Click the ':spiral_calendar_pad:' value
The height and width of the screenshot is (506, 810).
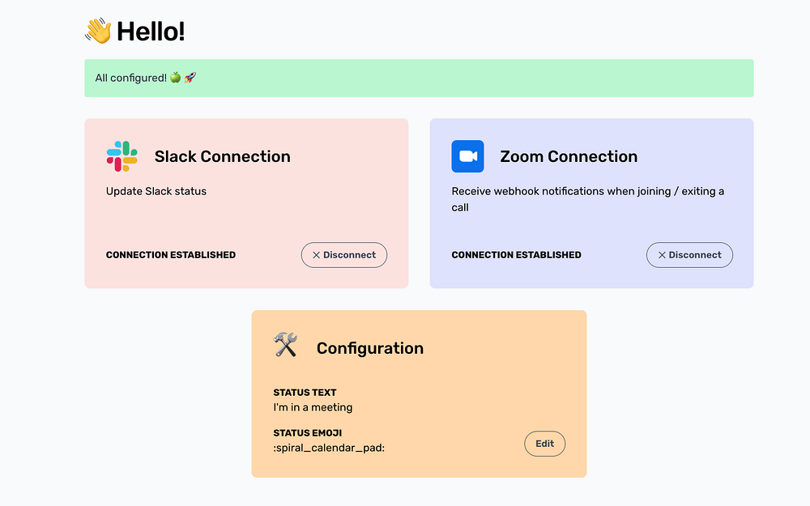click(329, 449)
